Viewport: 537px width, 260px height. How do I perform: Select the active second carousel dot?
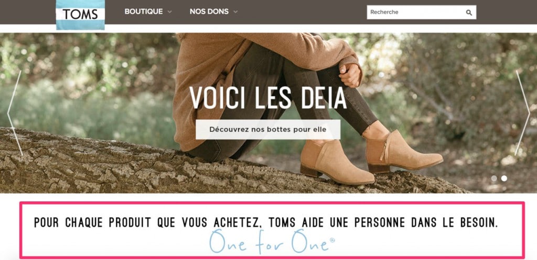(x=504, y=178)
